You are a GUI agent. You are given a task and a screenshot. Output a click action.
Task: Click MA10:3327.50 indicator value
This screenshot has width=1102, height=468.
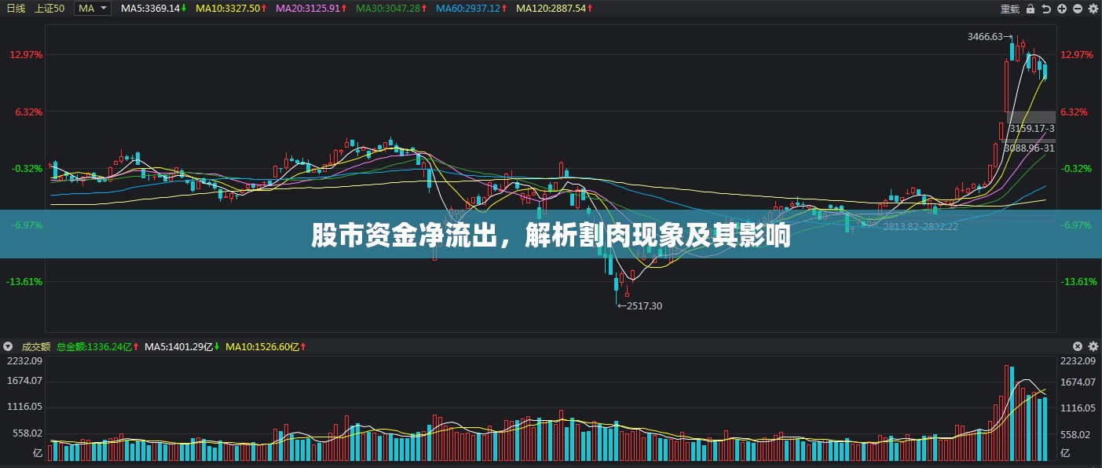coord(231,8)
